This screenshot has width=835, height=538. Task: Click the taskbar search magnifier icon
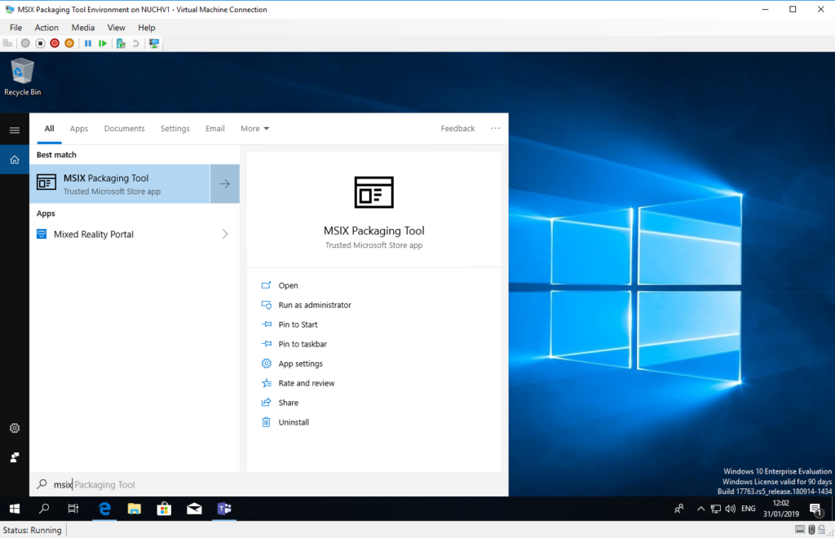point(44,509)
